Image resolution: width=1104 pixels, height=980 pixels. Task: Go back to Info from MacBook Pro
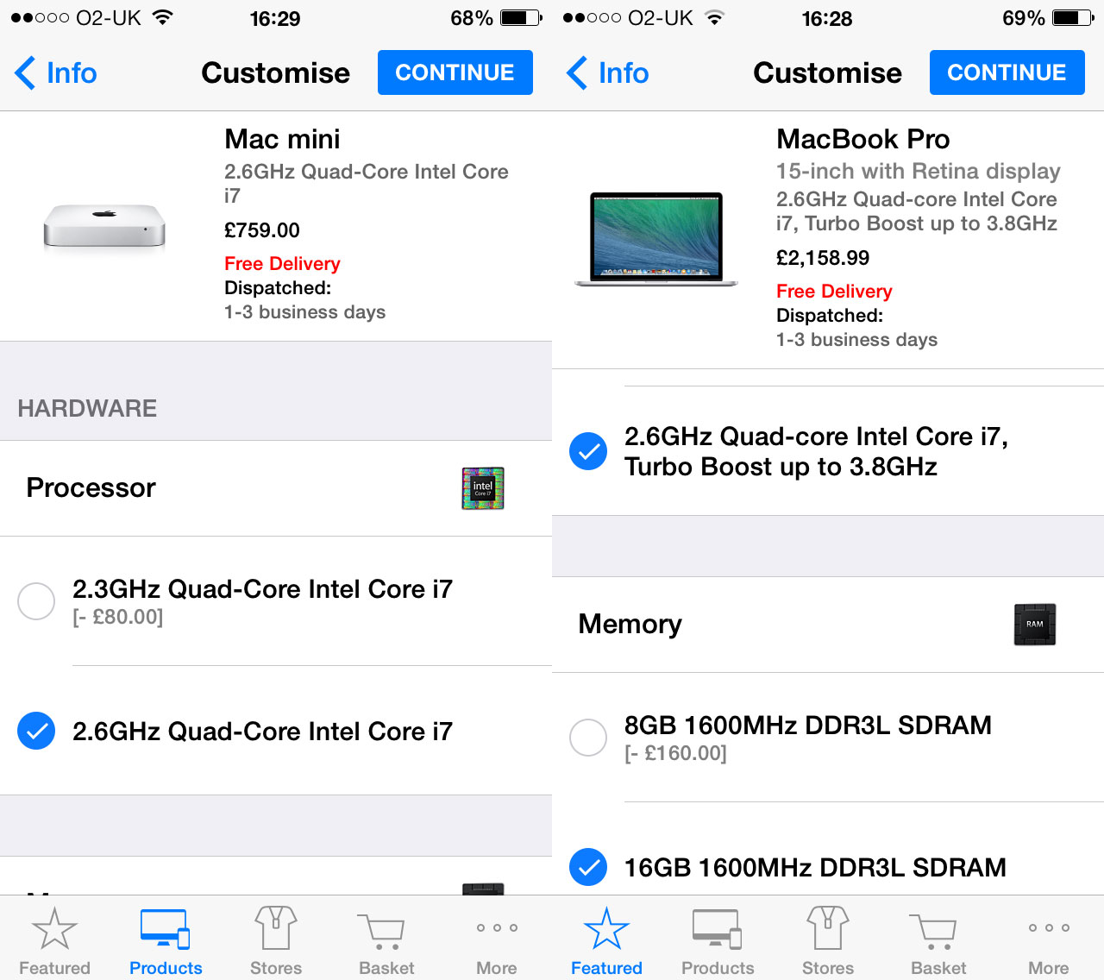608,72
